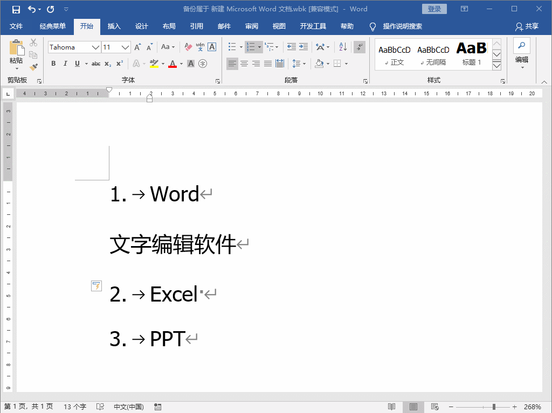Redo with the repeat arrow icon

pos(51,9)
